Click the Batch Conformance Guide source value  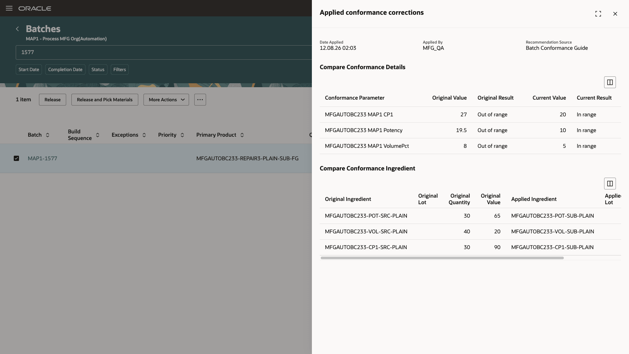pos(557,48)
